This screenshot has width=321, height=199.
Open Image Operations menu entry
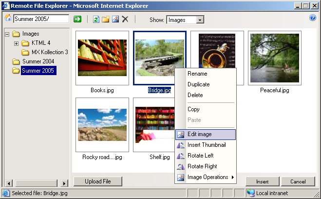point(206,177)
